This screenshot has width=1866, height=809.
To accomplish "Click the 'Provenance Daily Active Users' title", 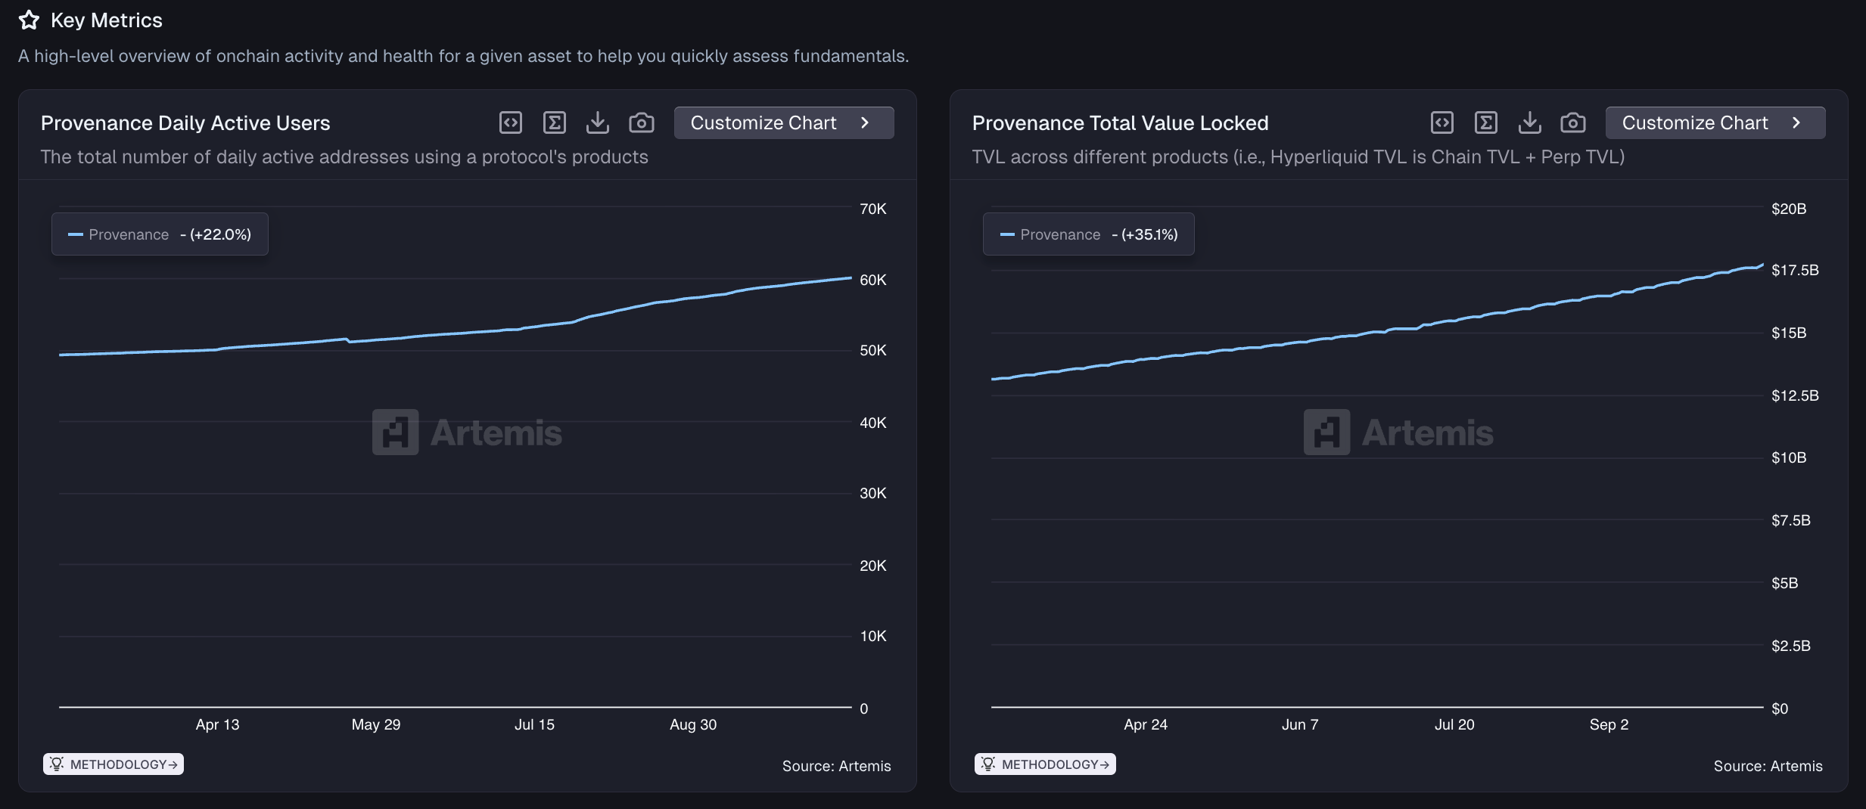I will (185, 123).
